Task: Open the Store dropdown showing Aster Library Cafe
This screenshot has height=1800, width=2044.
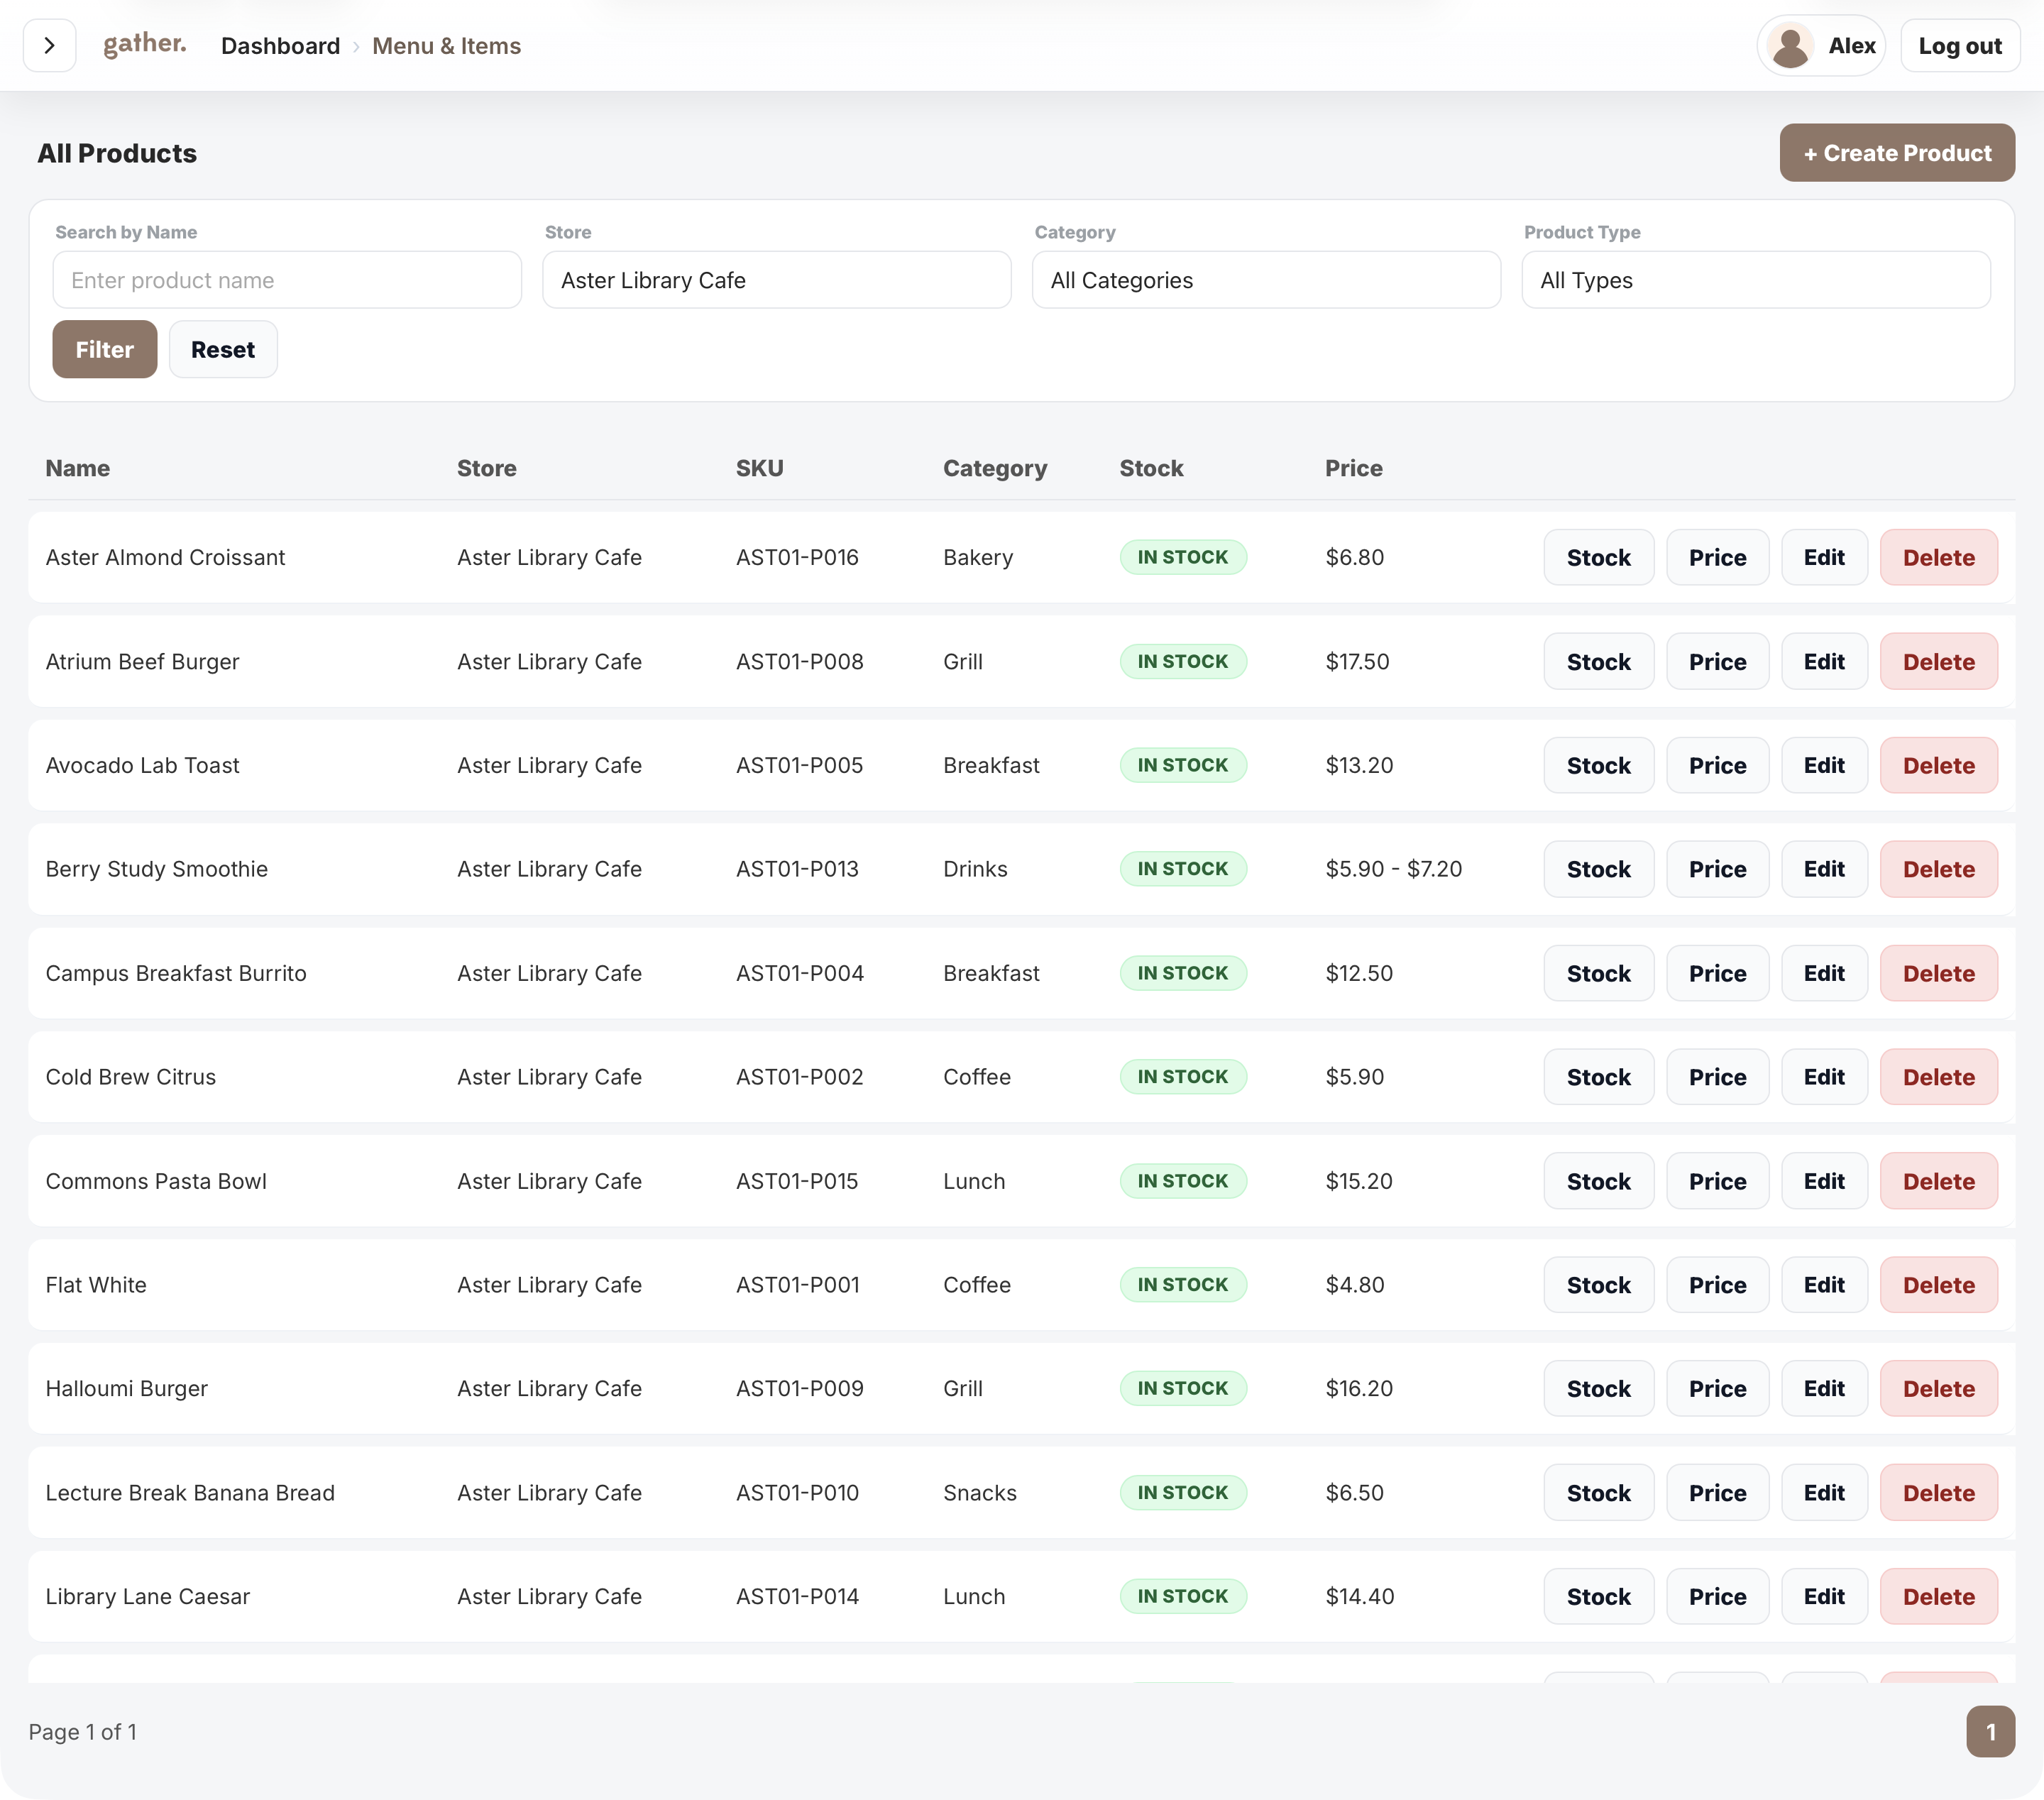Action: coord(777,280)
